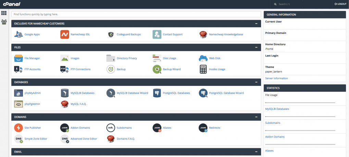Select the paper_lantern theme value
349x157 pixels.
point(273,71)
